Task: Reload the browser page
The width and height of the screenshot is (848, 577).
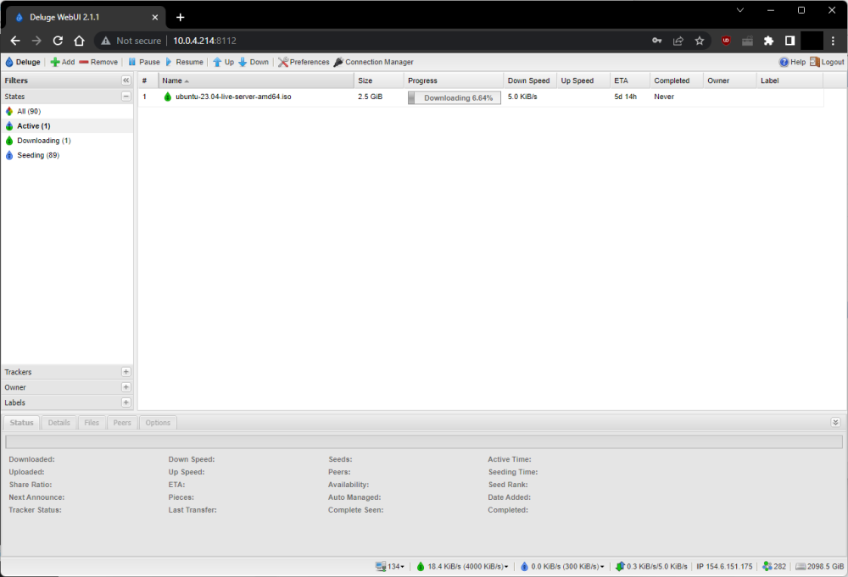Action: tap(58, 41)
